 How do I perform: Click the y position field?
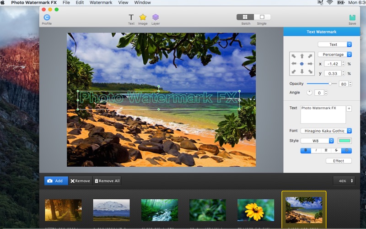[333, 73]
